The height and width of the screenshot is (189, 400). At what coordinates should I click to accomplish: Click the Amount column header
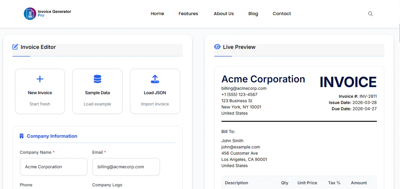(x=359, y=183)
